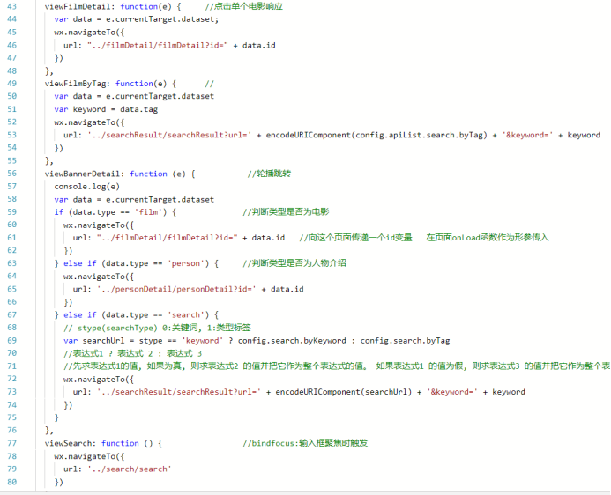Click wx.navigateTo on line 78
Viewport: 611px width, 495px height.
point(85,456)
